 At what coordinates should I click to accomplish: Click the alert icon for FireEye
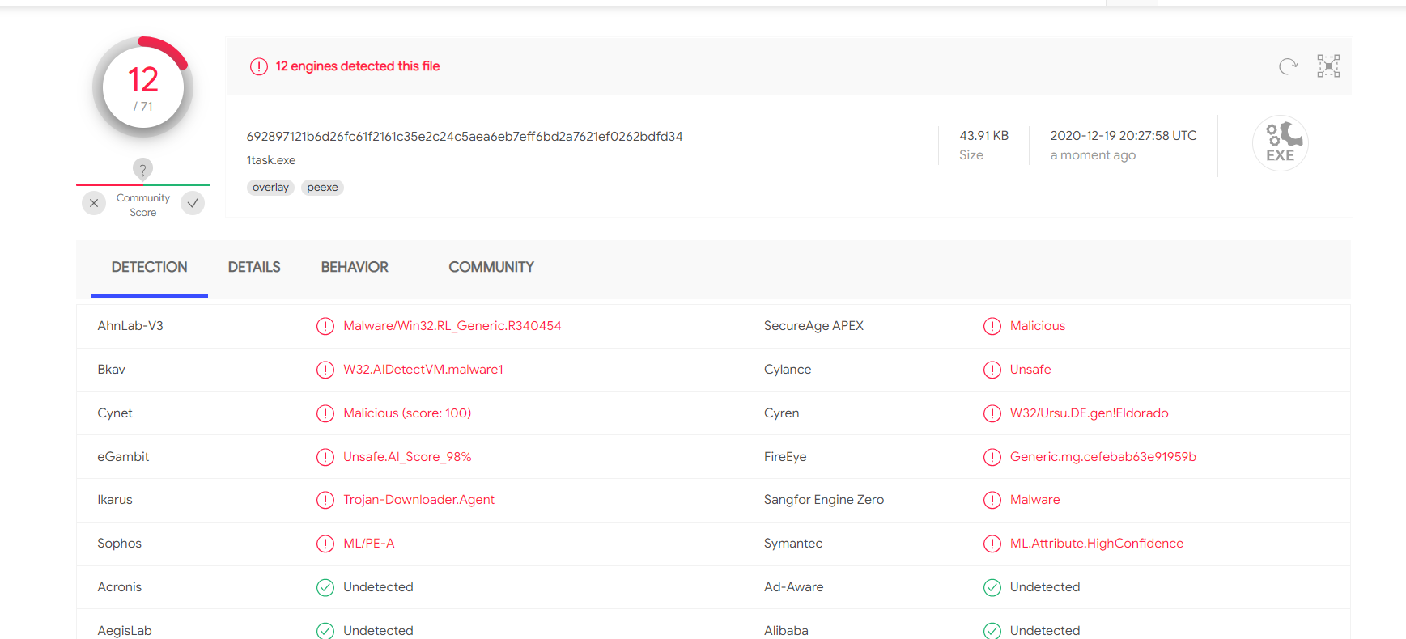click(992, 457)
